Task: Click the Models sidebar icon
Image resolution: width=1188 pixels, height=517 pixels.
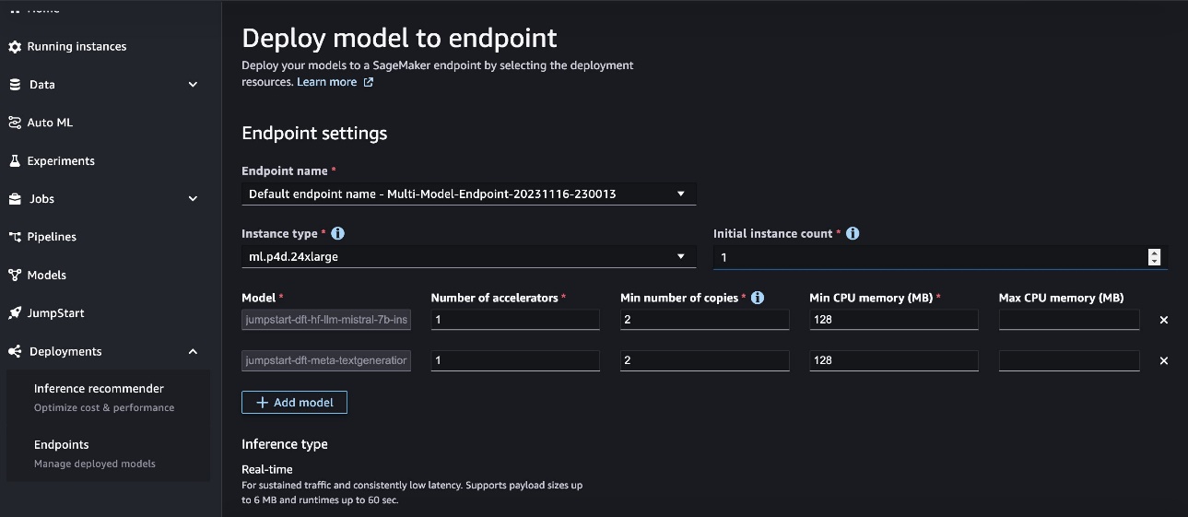Action: coord(15,275)
